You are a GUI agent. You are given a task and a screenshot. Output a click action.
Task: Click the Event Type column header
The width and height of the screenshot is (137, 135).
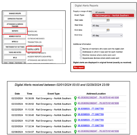(x=54, y=94)
